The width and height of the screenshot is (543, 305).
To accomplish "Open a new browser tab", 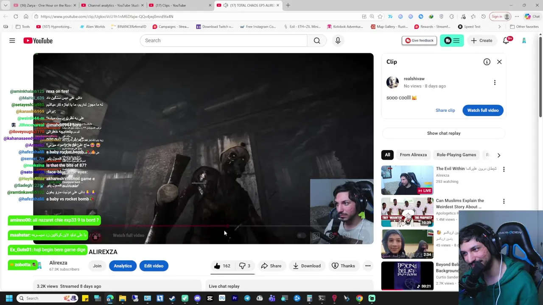I will [x=288, y=6].
